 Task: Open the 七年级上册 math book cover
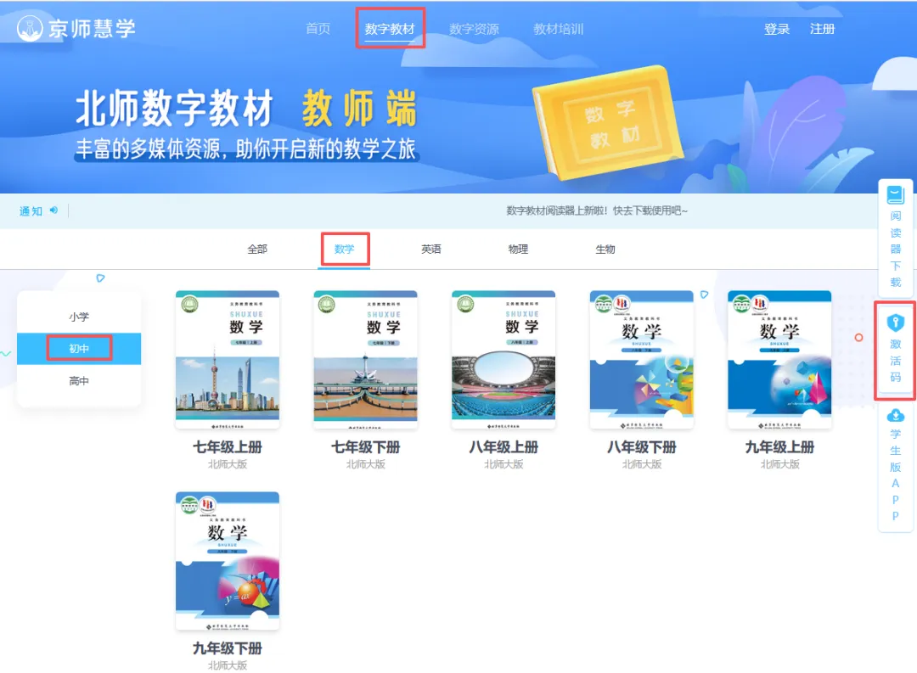click(x=228, y=359)
